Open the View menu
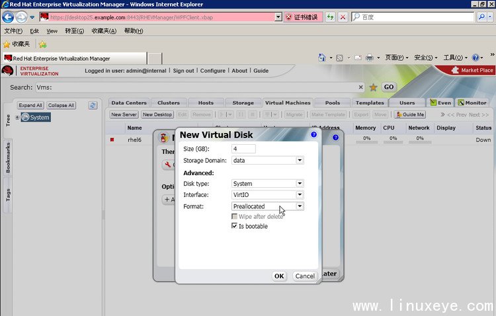 [52, 31]
